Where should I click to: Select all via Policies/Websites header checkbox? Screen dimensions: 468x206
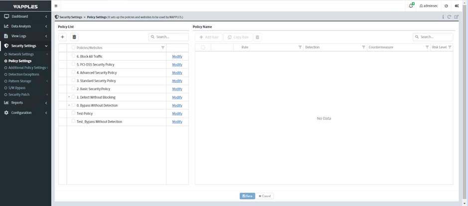(x=73, y=48)
